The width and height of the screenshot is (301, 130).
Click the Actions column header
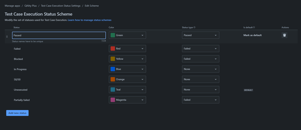[285, 28]
